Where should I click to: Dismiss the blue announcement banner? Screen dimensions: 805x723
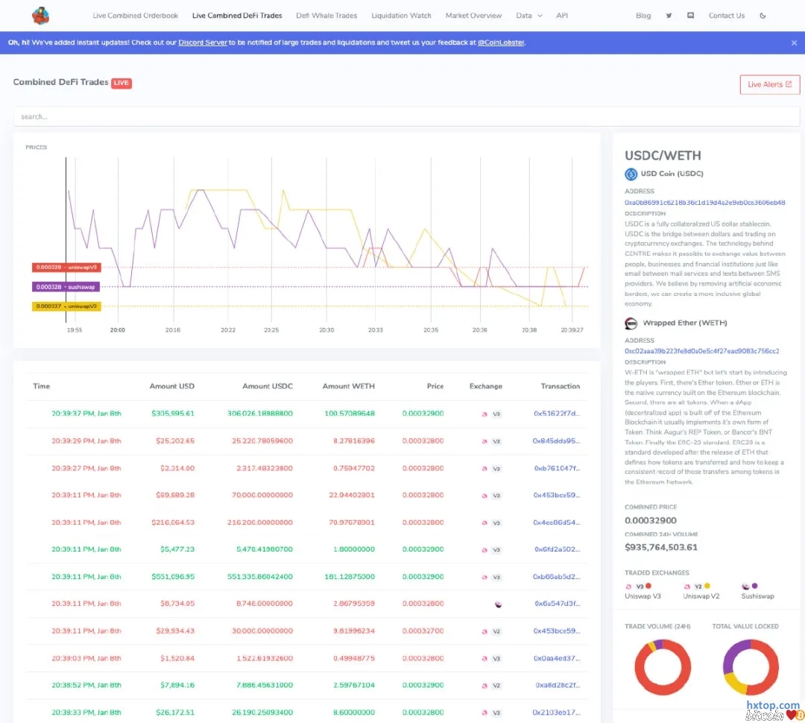794,43
